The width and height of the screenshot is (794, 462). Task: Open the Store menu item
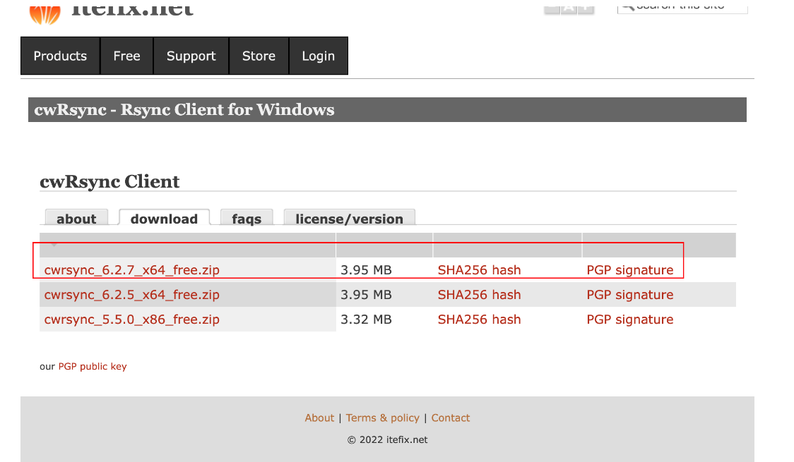[x=259, y=56]
